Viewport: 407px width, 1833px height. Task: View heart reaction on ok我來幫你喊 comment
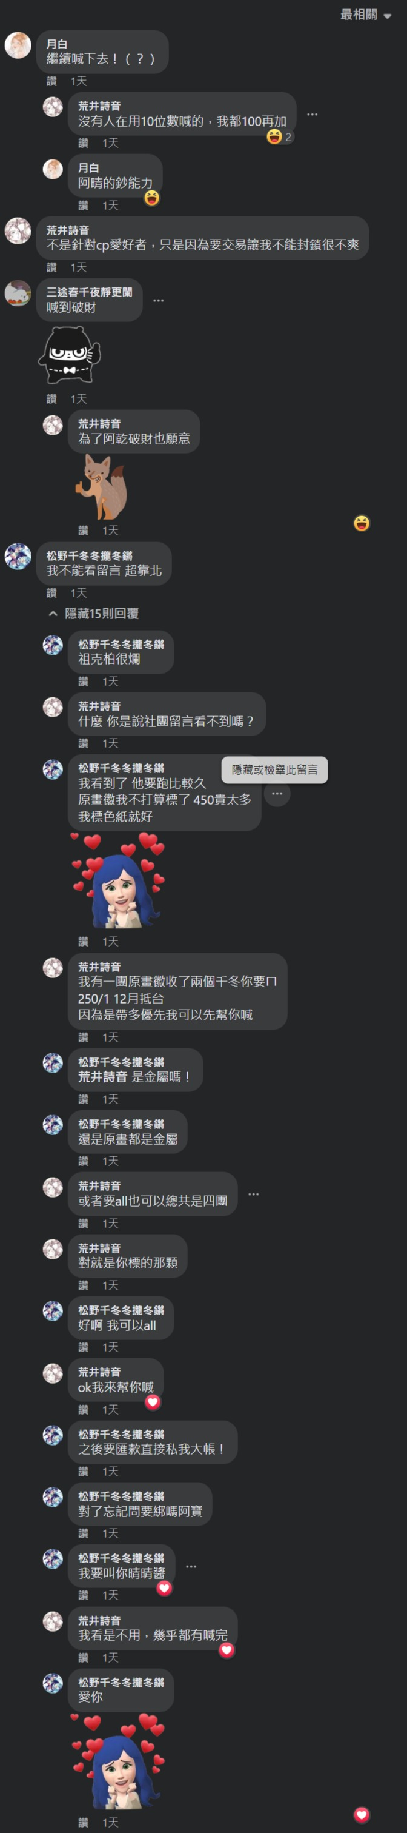point(153,1402)
